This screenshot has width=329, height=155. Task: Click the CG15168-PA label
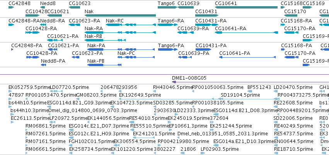tap(297, 46)
